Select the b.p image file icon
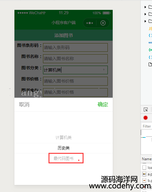Image resolution: width=152 pixels, height=192 pixels. tap(144, 181)
